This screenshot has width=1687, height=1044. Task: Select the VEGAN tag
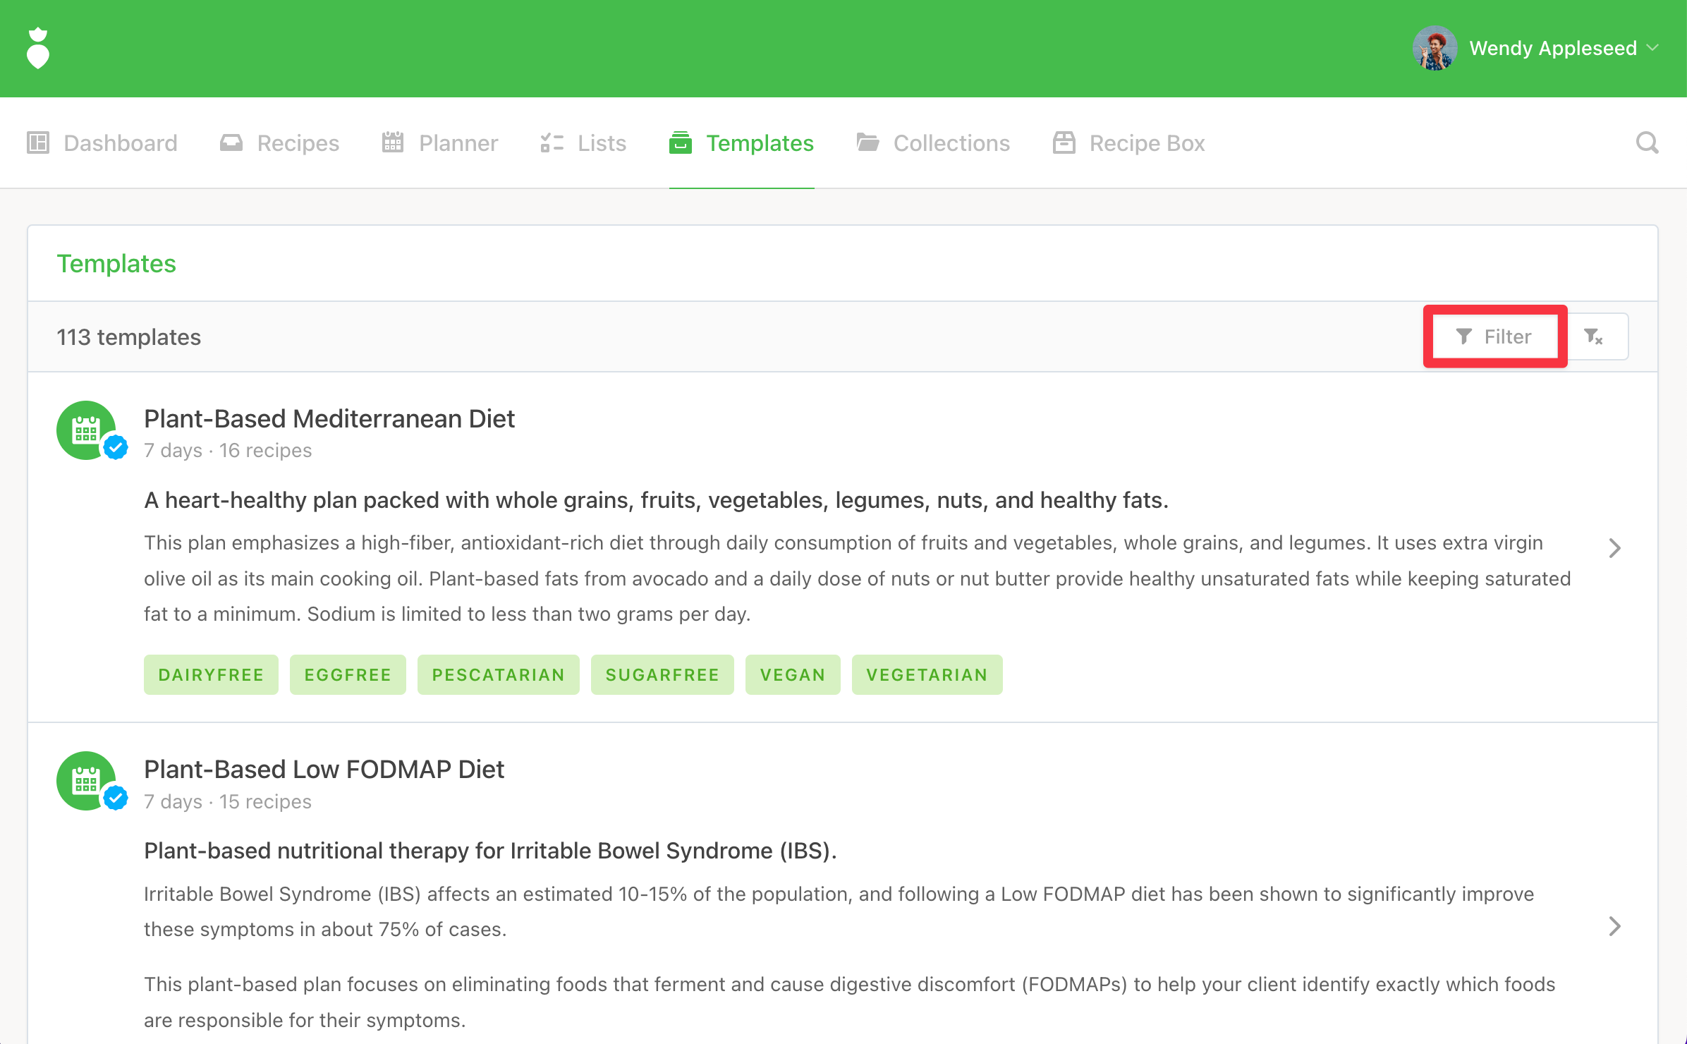pos(792,675)
